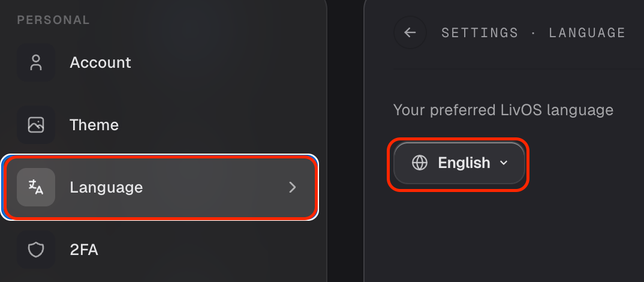
Task: Go back using the left arrow button
Action: (410, 32)
